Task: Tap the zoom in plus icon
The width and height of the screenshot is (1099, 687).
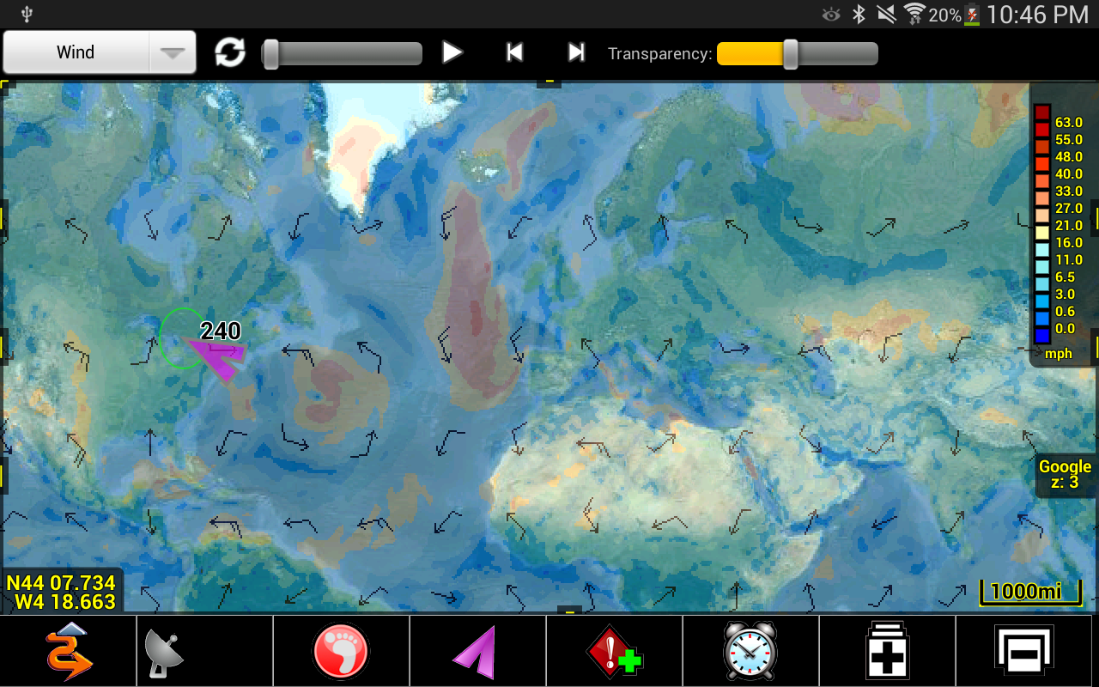Action: tap(887, 651)
